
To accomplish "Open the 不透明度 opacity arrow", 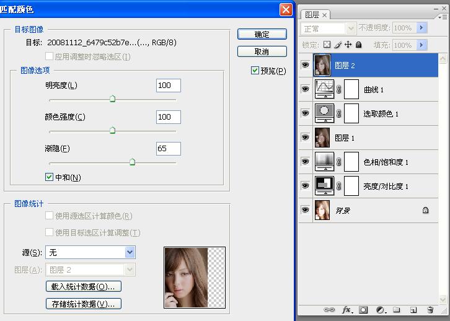I will coord(421,28).
